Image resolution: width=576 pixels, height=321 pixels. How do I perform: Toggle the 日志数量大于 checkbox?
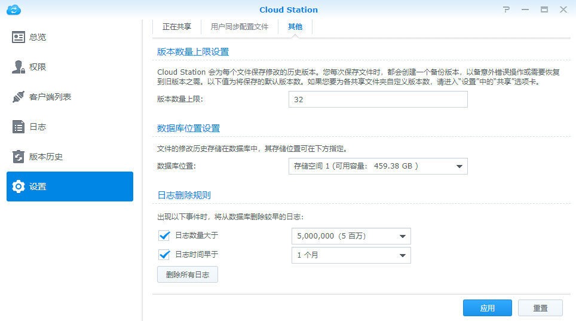pos(164,236)
